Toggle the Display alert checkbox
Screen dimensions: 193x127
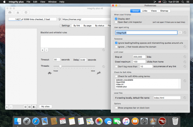click(x=116, y=19)
